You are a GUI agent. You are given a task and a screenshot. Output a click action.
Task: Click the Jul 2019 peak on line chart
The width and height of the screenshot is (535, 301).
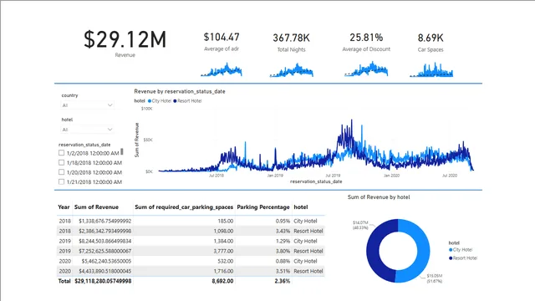352,120
